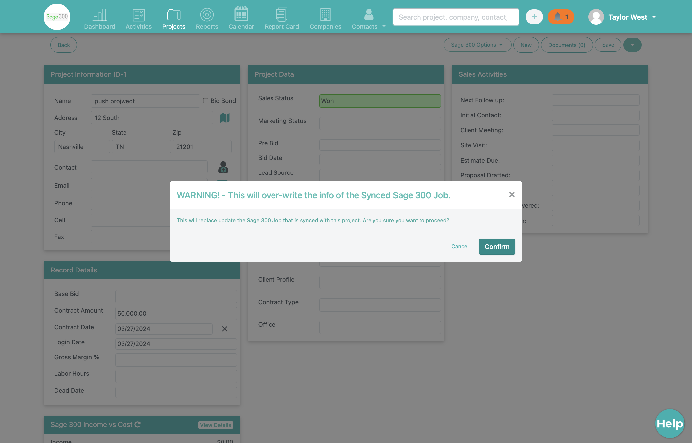Click Confirm in the warning dialog
This screenshot has width=692, height=443.
[x=497, y=247]
